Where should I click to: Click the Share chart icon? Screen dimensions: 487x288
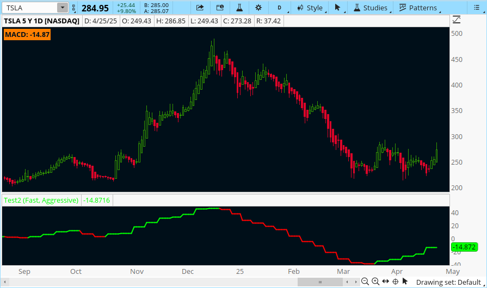(x=200, y=8)
